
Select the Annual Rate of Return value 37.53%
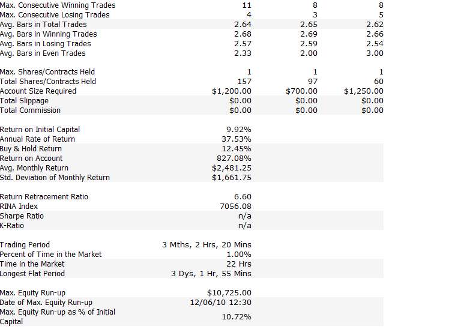click(x=237, y=139)
